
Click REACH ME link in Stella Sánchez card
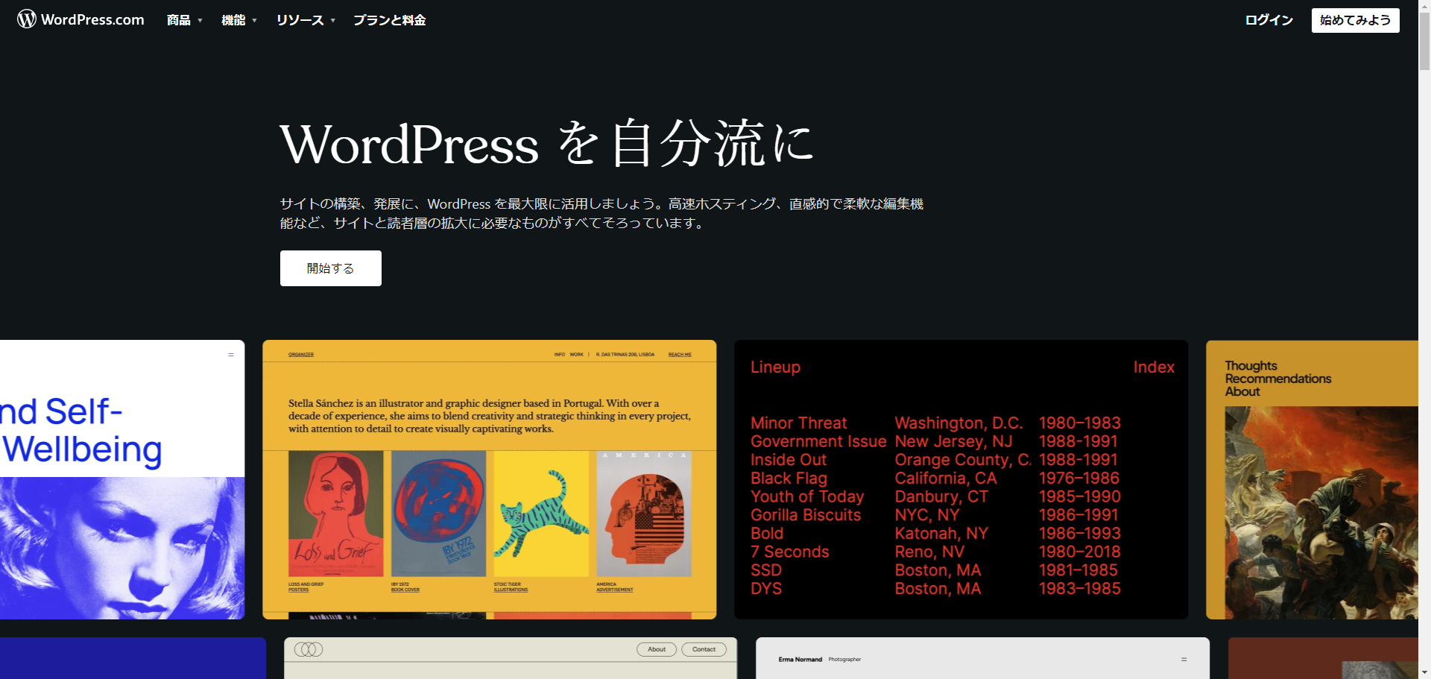(x=680, y=355)
